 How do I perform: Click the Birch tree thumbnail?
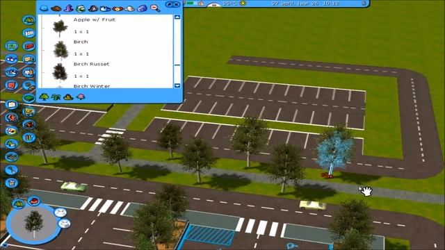pos(60,50)
